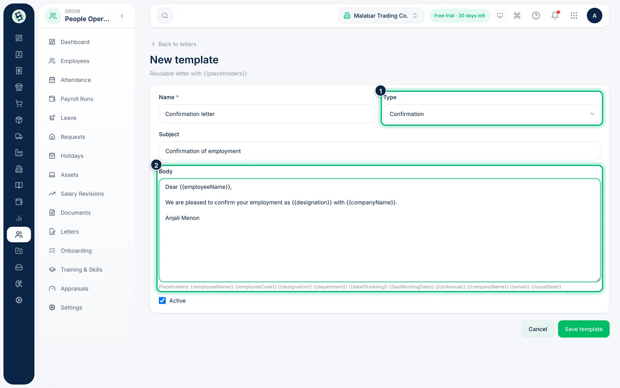Open user avatar A menu
The width and height of the screenshot is (620, 388).
[x=594, y=16]
